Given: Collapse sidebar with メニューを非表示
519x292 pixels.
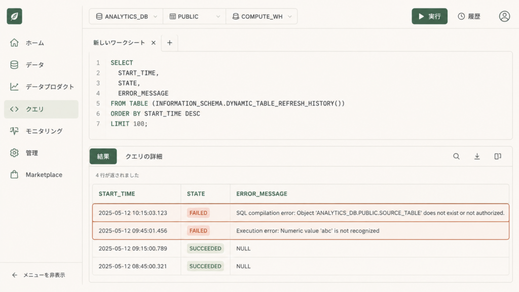Looking at the screenshot, I should tap(39, 275).
